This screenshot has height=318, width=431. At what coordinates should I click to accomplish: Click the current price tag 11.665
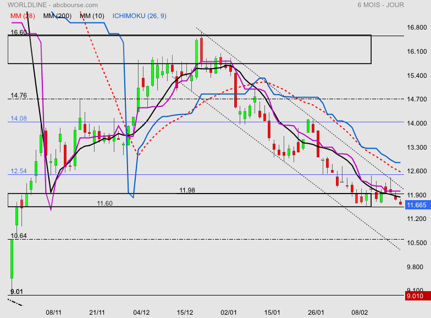(x=418, y=205)
